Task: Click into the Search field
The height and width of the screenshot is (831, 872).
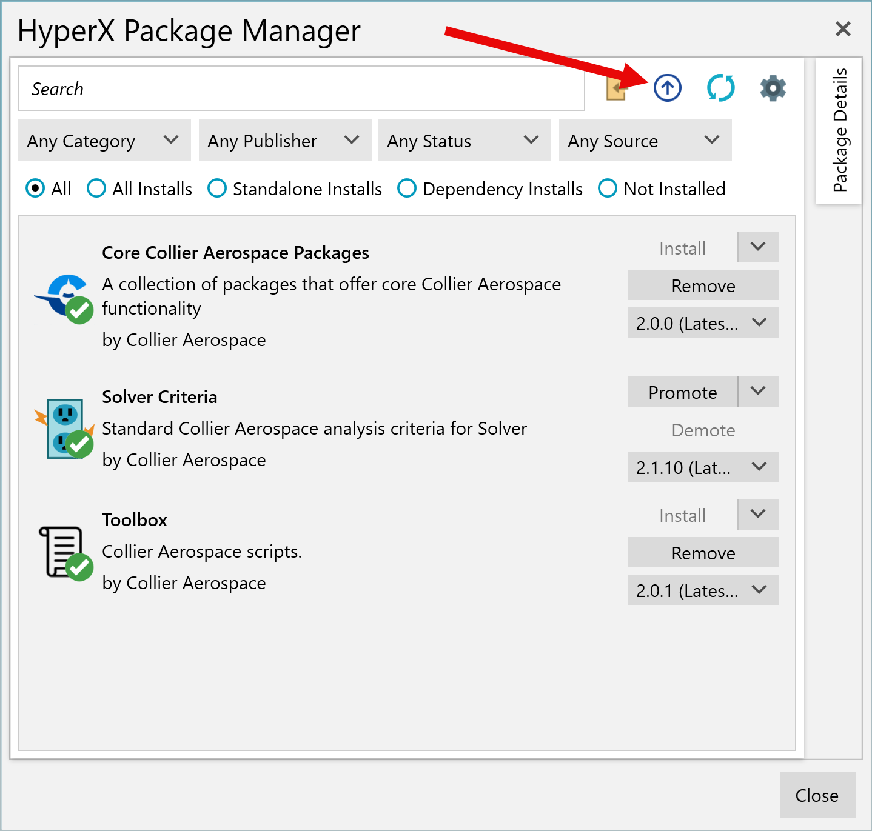Action: [301, 88]
